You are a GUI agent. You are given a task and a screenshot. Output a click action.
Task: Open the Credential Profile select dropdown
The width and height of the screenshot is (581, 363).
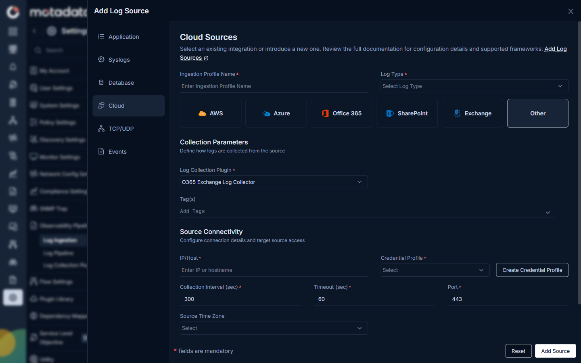pyautogui.click(x=435, y=270)
